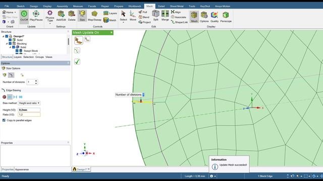This screenshot has width=323, height=181.
Task: Open the File menu
Action: 7,6
